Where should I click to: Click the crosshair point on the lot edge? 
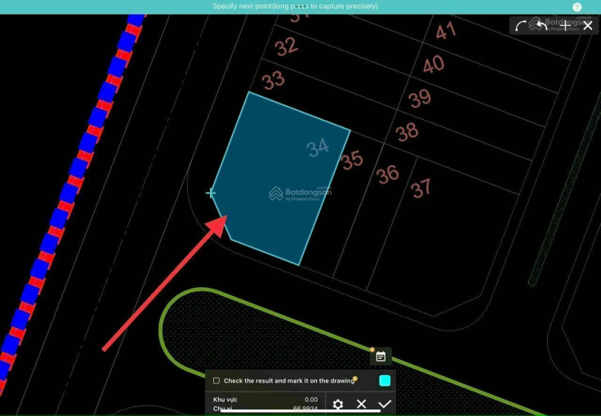[x=211, y=193]
